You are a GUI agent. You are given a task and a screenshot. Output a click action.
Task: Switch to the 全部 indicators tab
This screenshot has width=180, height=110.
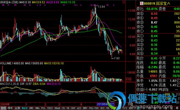17,108
